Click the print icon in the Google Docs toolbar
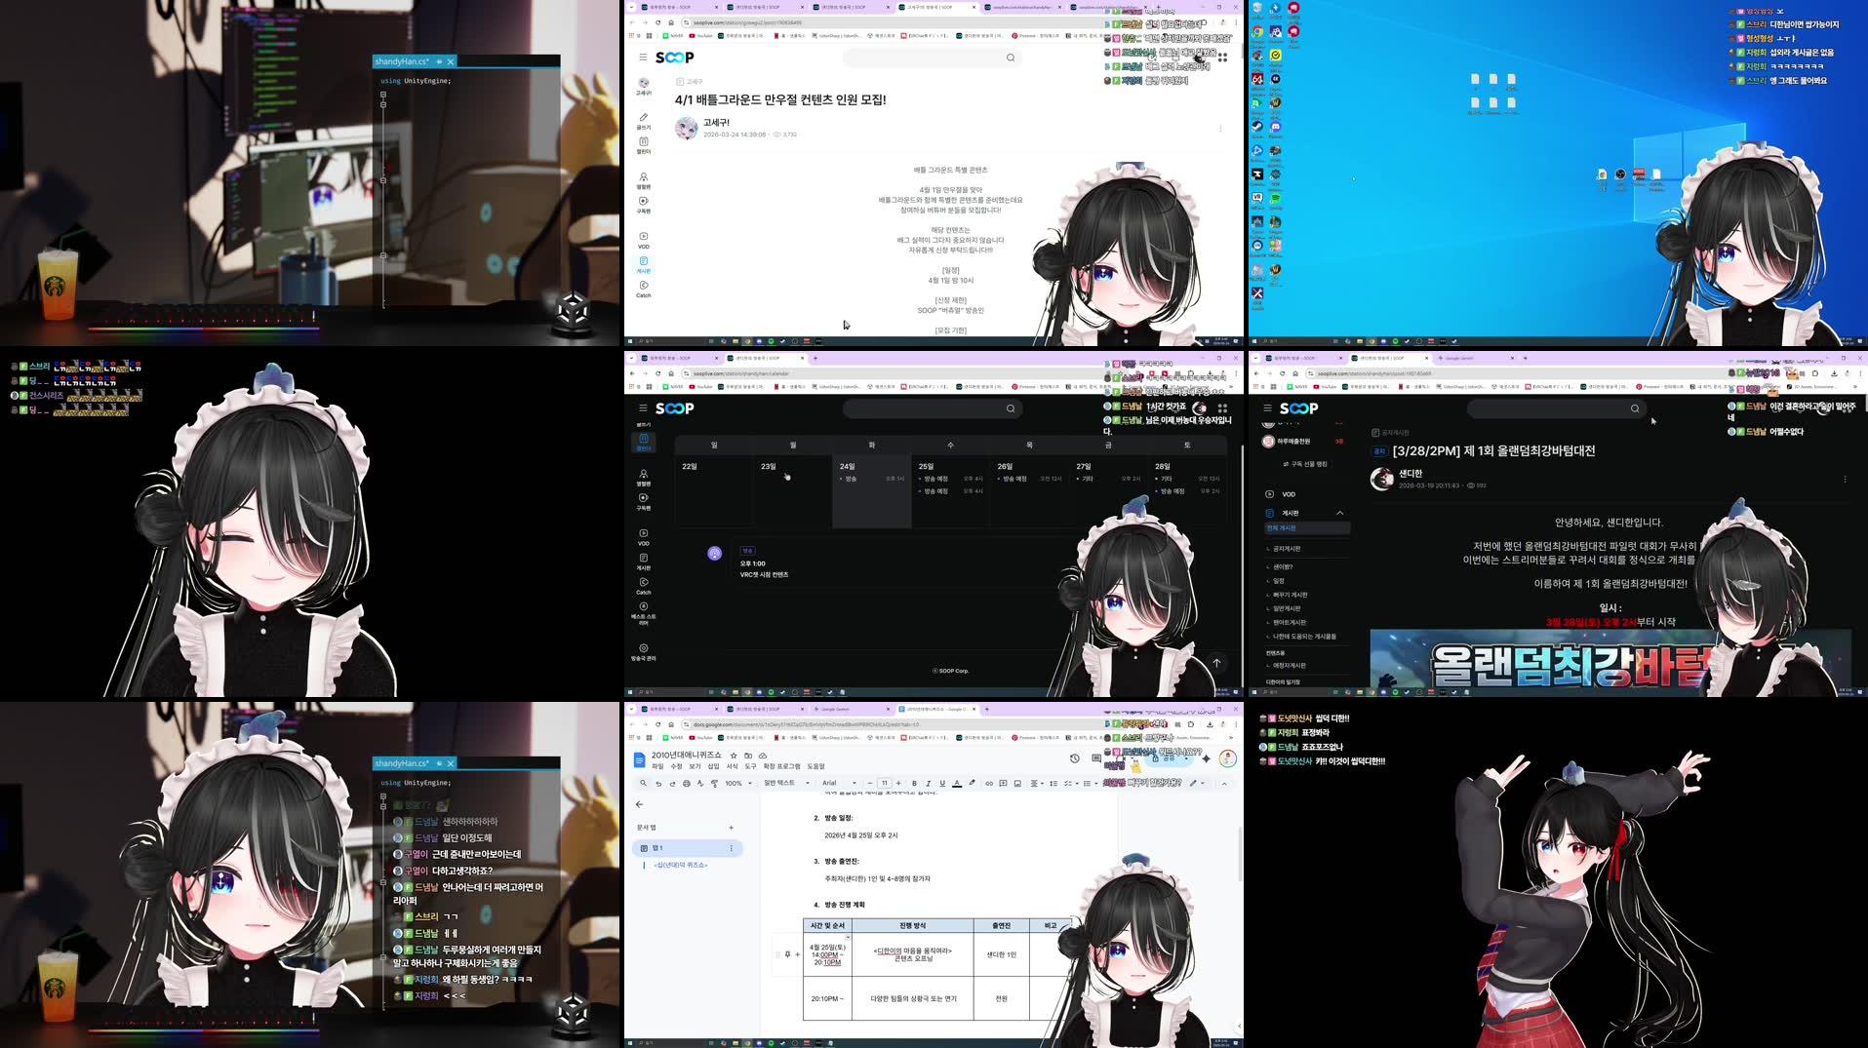Screen dimensions: 1868x1048 [x=686, y=783]
